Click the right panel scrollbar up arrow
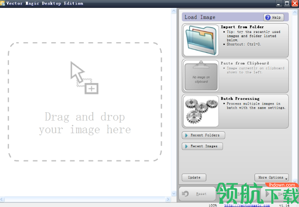This screenshot has width=299, height=207. click(295, 12)
